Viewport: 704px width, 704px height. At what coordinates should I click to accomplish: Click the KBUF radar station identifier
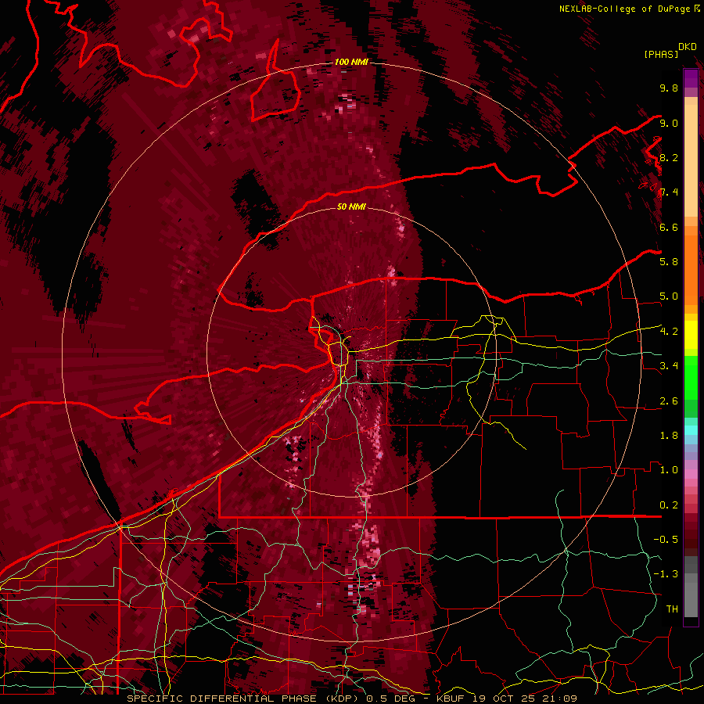(x=452, y=699)
